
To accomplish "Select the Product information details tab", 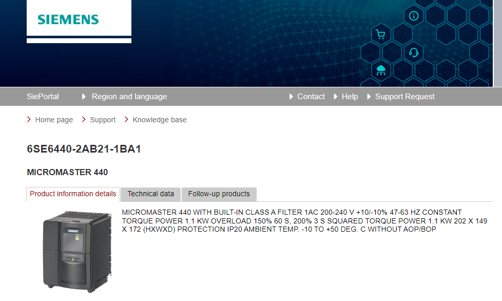I will [x=73, y=194].
